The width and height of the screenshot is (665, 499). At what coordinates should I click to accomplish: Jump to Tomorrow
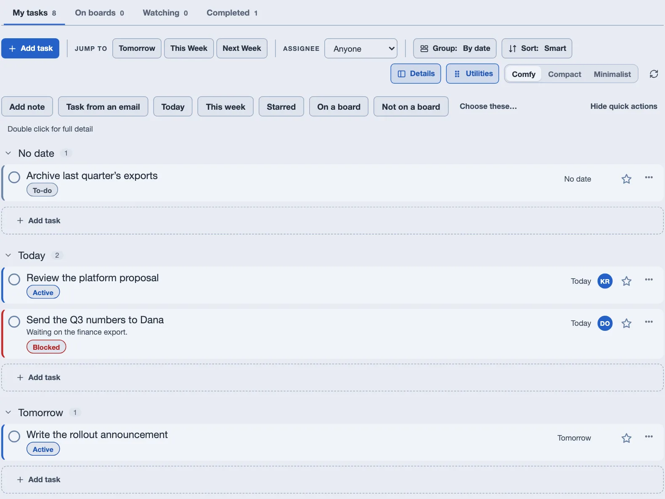click(137, 48)
